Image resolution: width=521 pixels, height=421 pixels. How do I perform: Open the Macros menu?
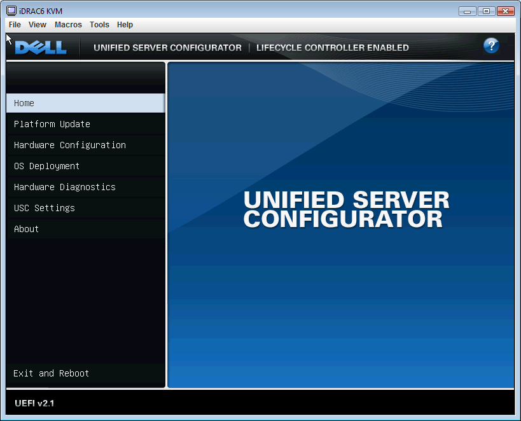pyautogui.click(x=68, y=25)
